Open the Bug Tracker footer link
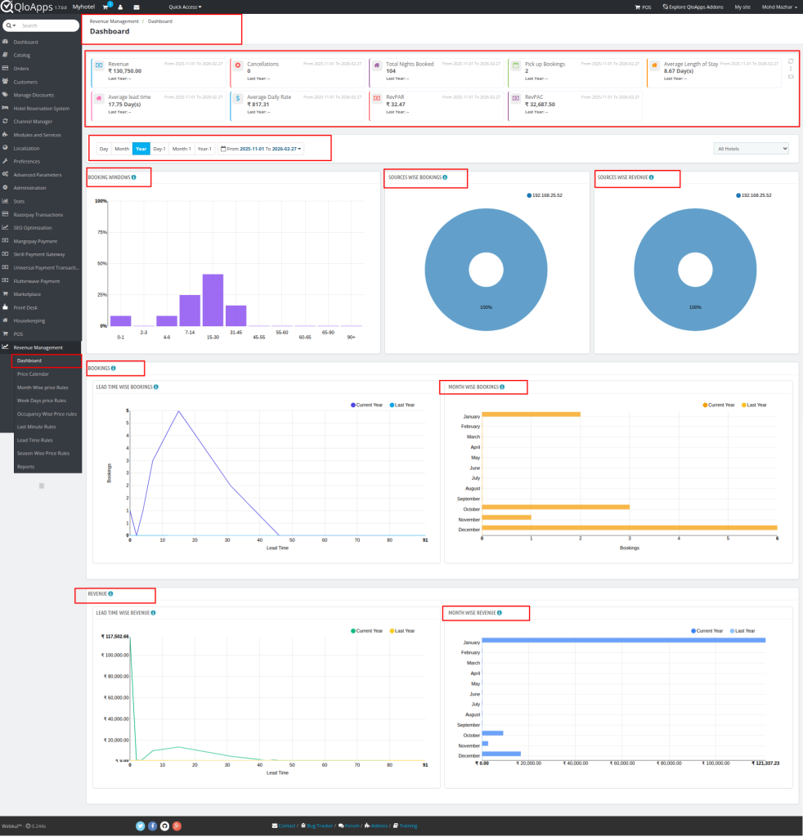The width and height of the screenshot is (803, 837). click(318, 826)
